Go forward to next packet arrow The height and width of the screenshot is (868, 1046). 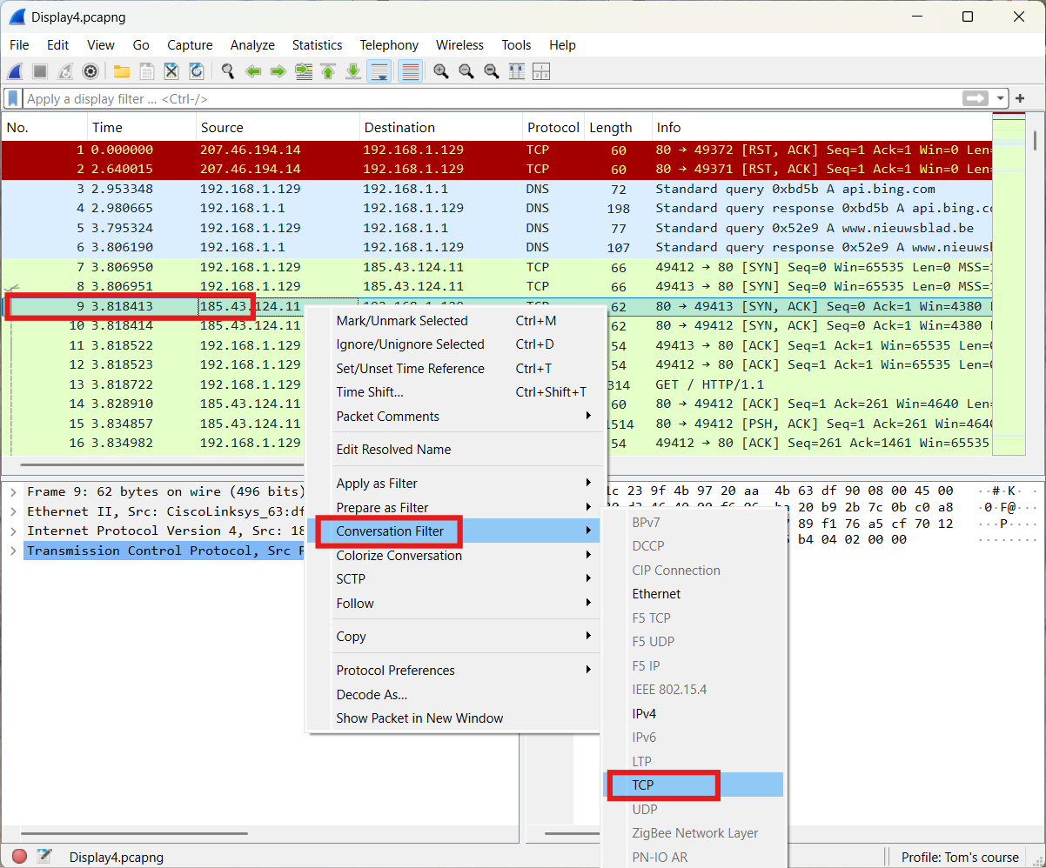(278, 71)
